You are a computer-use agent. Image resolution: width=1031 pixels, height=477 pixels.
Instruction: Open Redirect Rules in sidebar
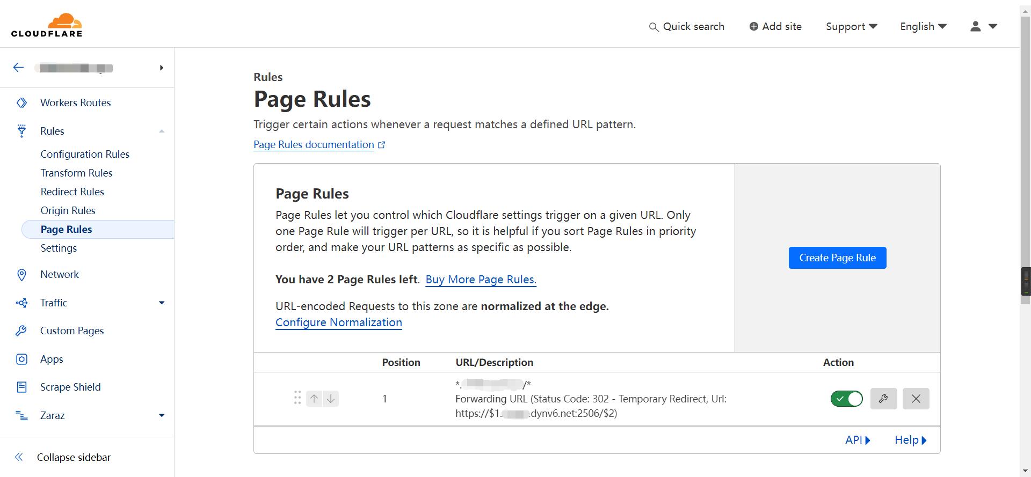tap(72, 192)
